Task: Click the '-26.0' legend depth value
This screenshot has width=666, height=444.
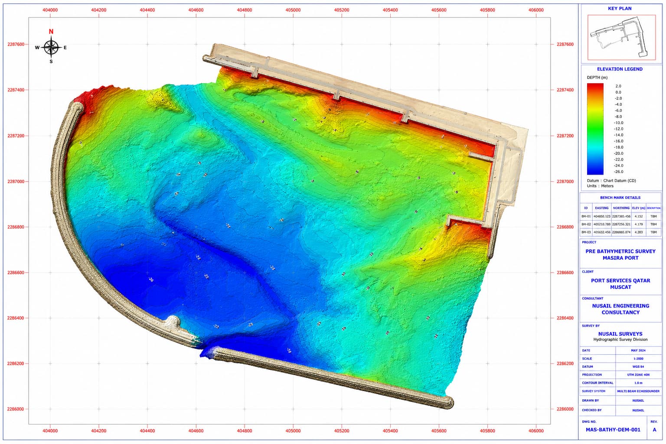Action: [618, 172]
